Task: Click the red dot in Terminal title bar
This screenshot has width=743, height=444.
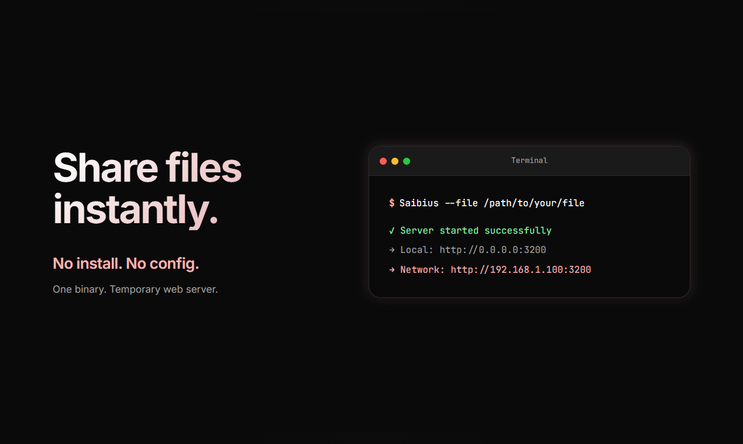Action: click(383, 161)
